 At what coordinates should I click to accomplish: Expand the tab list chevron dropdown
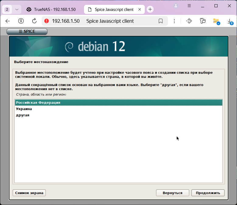pyautogui.click(x=17, y=9)
